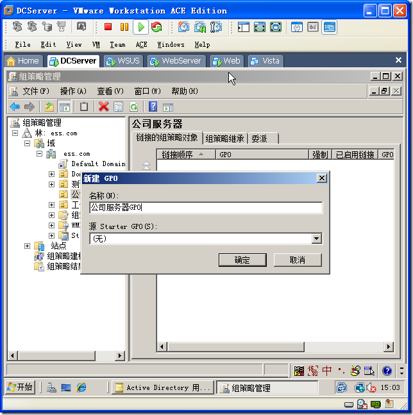Expand the 站点 sites node

tap(27, 246)
